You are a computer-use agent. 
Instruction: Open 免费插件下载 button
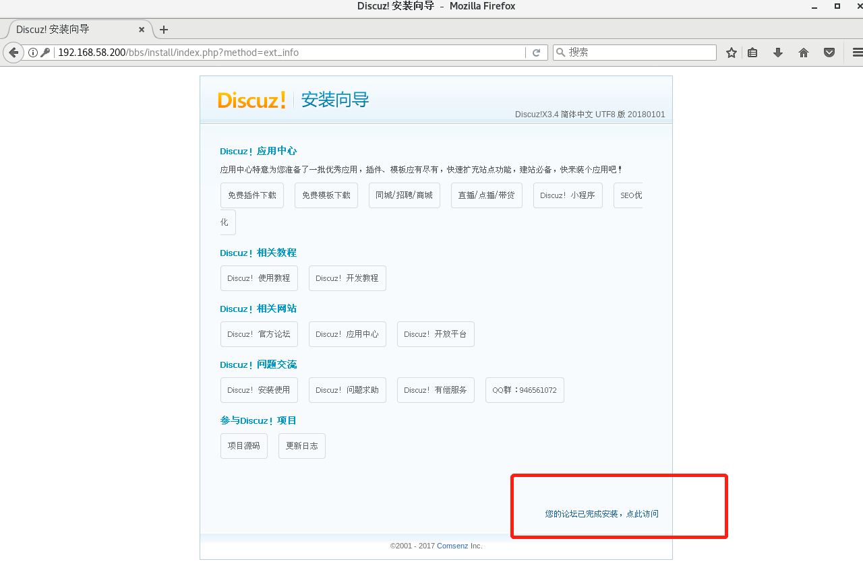(252, 195)
